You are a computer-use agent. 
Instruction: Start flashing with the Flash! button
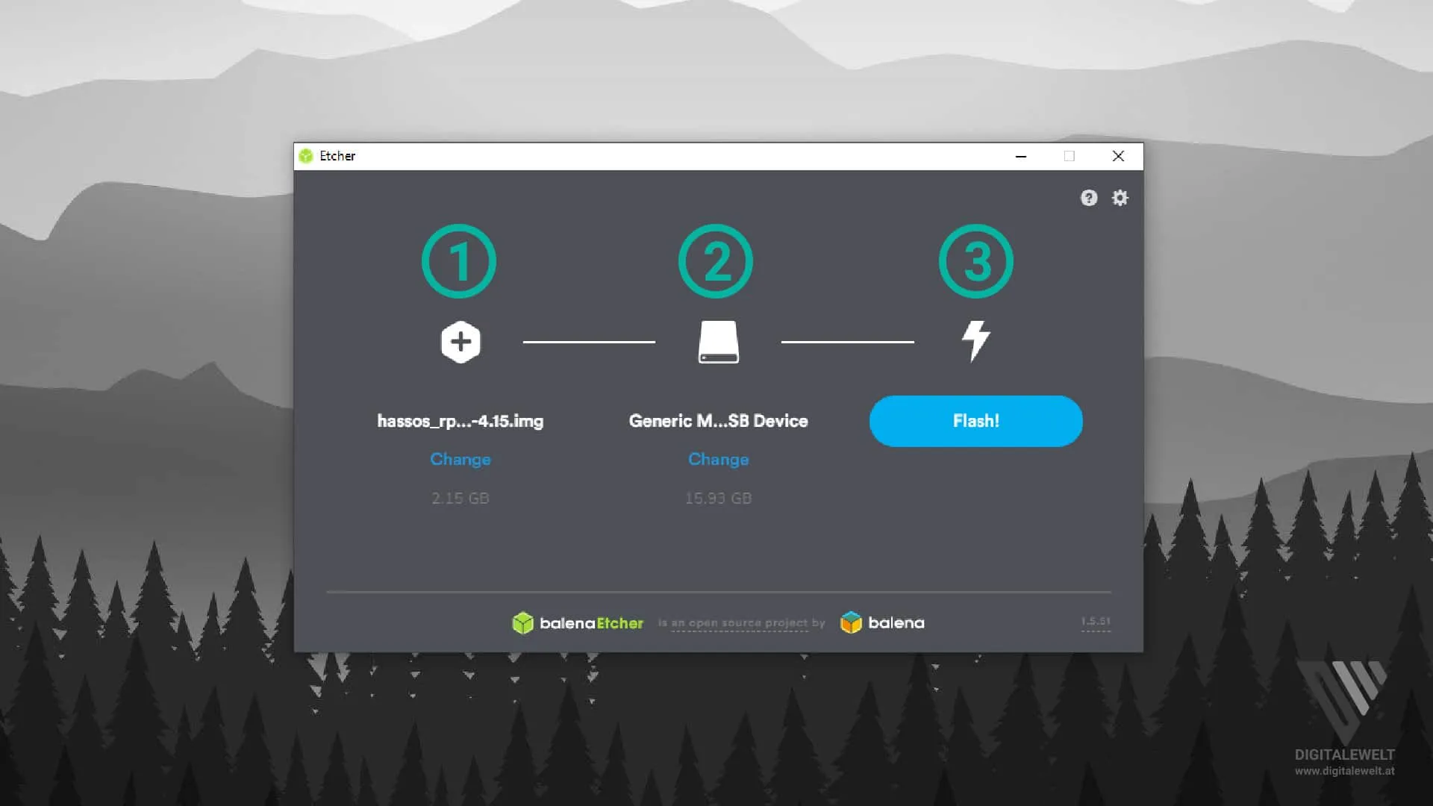pos(975,421)
